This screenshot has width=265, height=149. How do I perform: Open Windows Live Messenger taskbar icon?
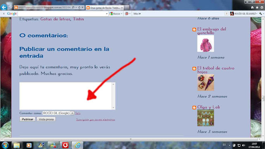point(53,145)
